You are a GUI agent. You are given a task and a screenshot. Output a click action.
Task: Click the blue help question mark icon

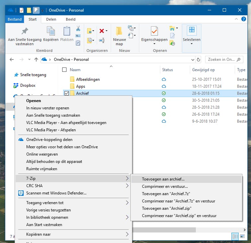243,19
